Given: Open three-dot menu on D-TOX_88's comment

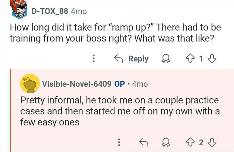Looking at the screenshot, I should [x=94, y=59].
